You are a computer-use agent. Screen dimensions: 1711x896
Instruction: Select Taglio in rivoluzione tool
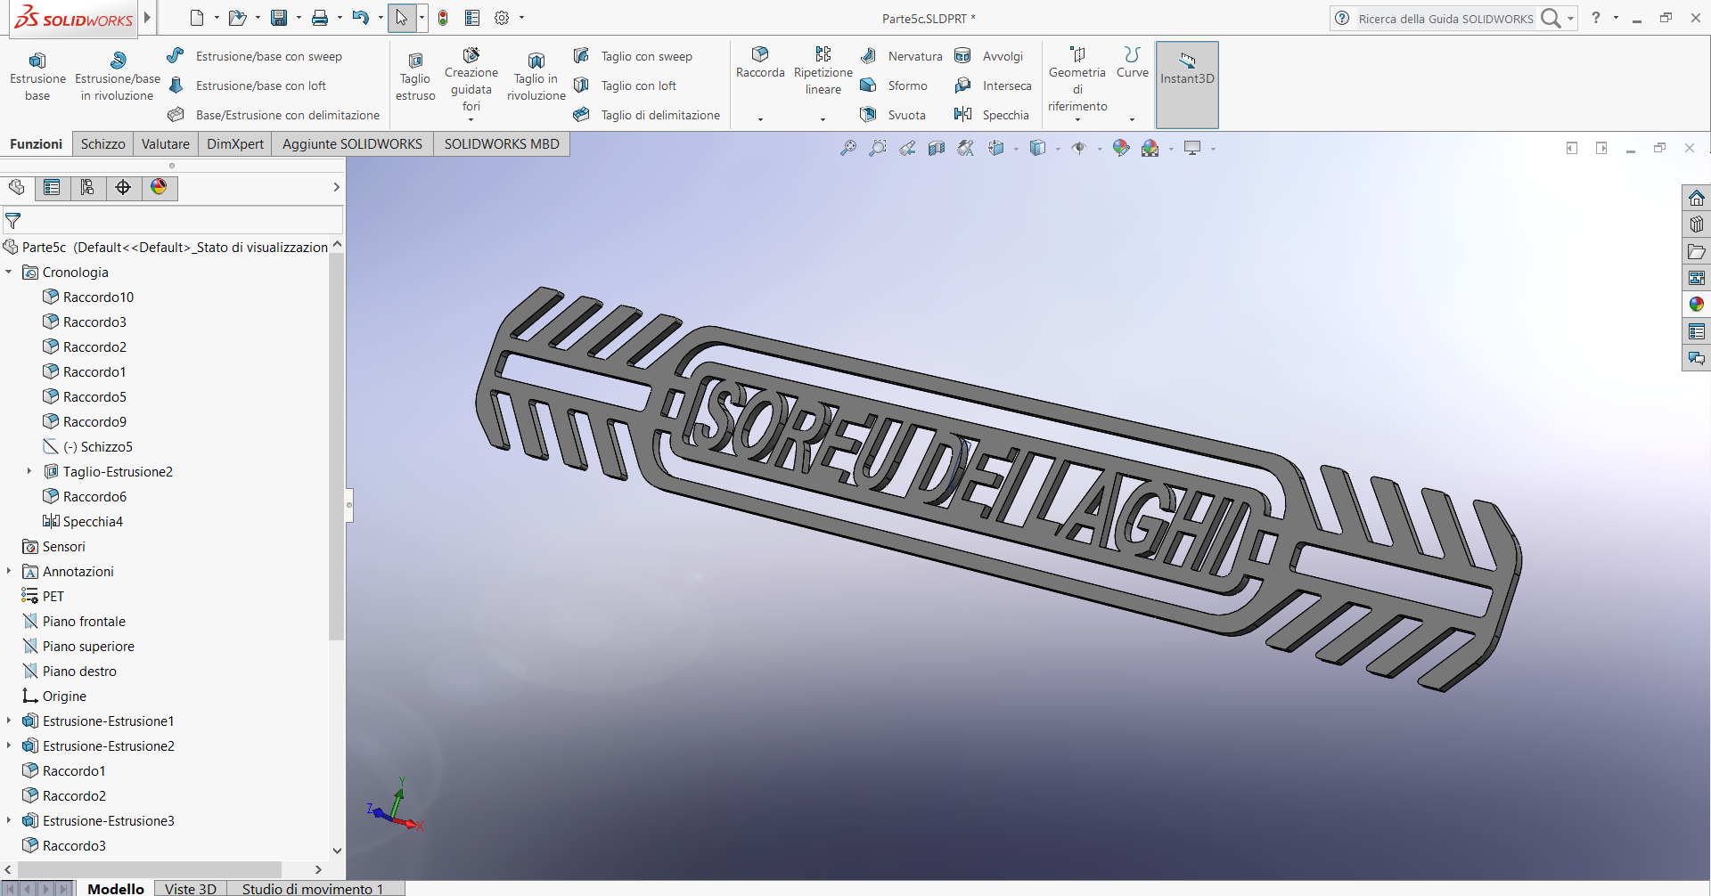pyautogui.click(x=536, y=77)
